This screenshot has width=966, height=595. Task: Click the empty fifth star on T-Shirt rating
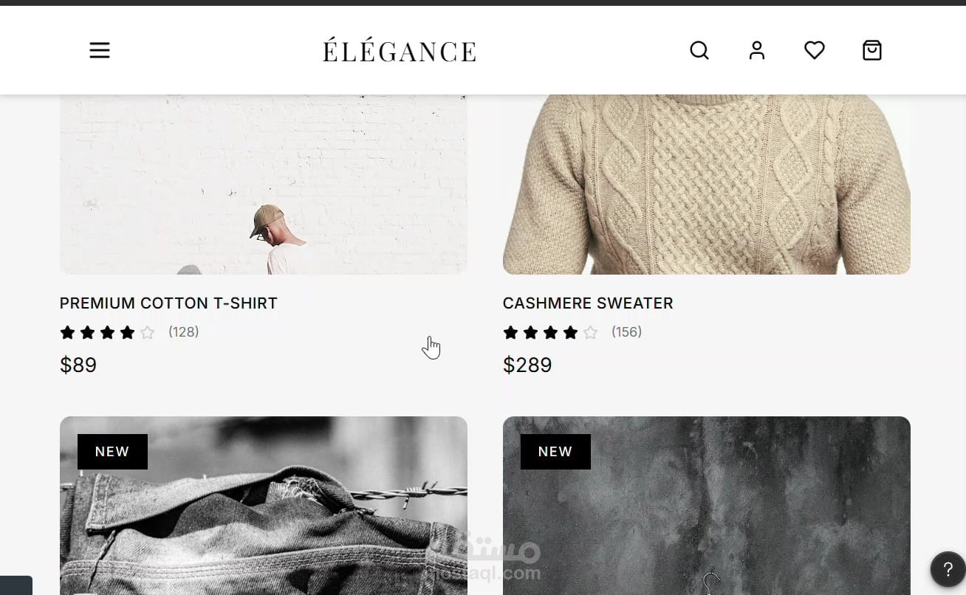click(x=147, y=332)
